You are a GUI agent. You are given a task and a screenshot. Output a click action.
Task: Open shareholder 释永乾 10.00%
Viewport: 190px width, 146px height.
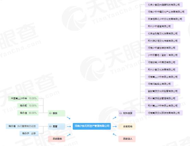coord(28,106)
